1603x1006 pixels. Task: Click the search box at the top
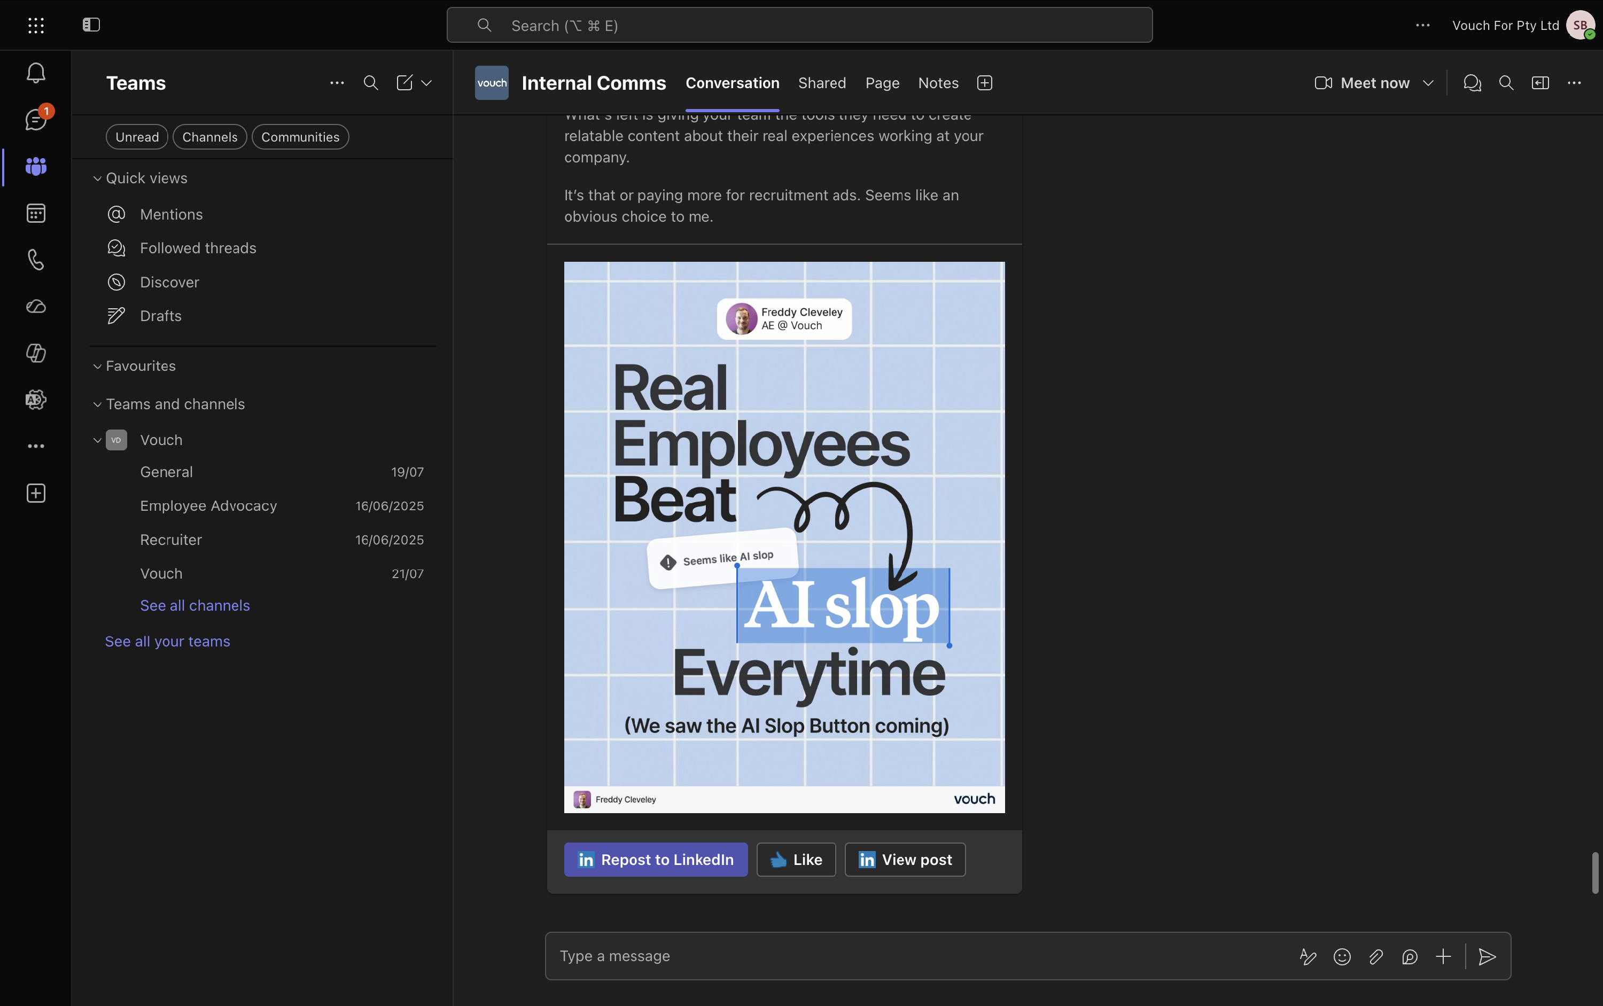pyautogui.click(x=799, y=25)
